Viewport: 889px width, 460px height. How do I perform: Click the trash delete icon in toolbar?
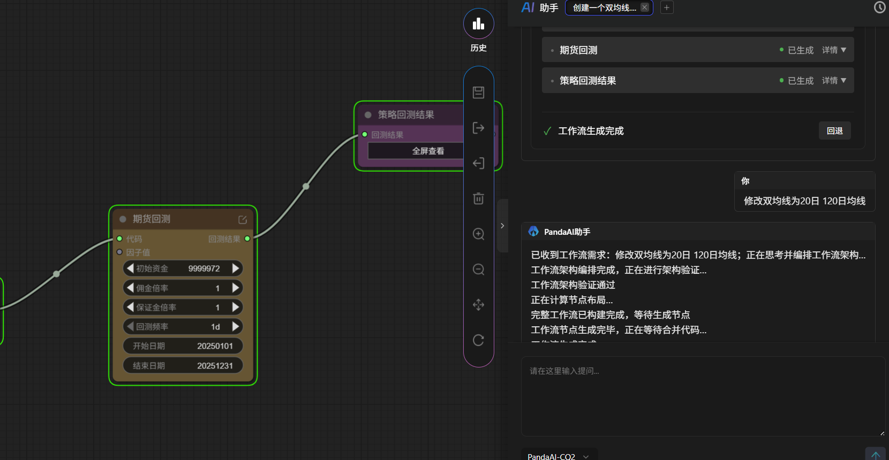click(x=478, y=198)
